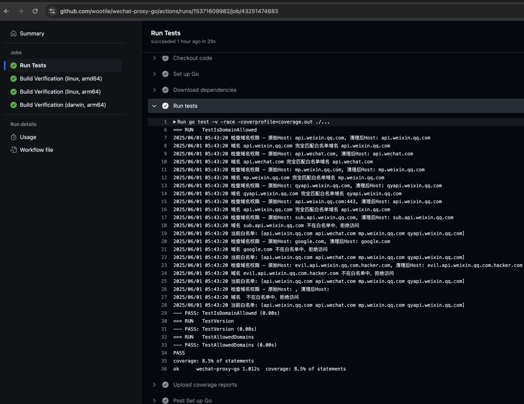
Task: Click the browser forward arrow
Action: tap(21, 11)
